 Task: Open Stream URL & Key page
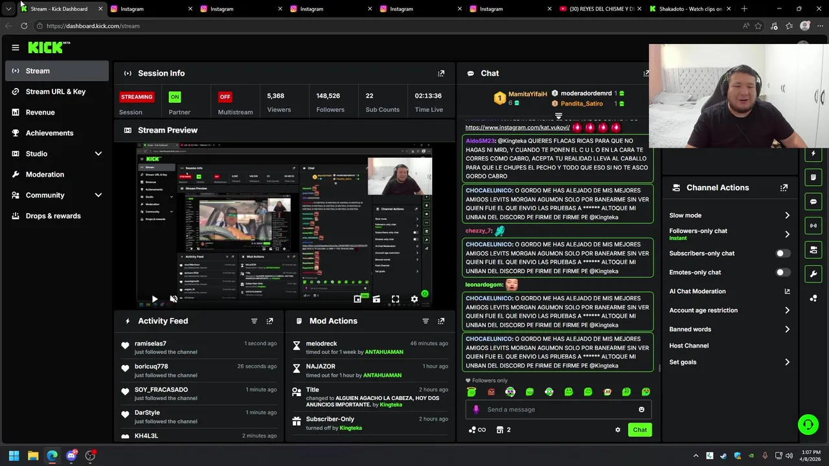(x=57, y=91)
